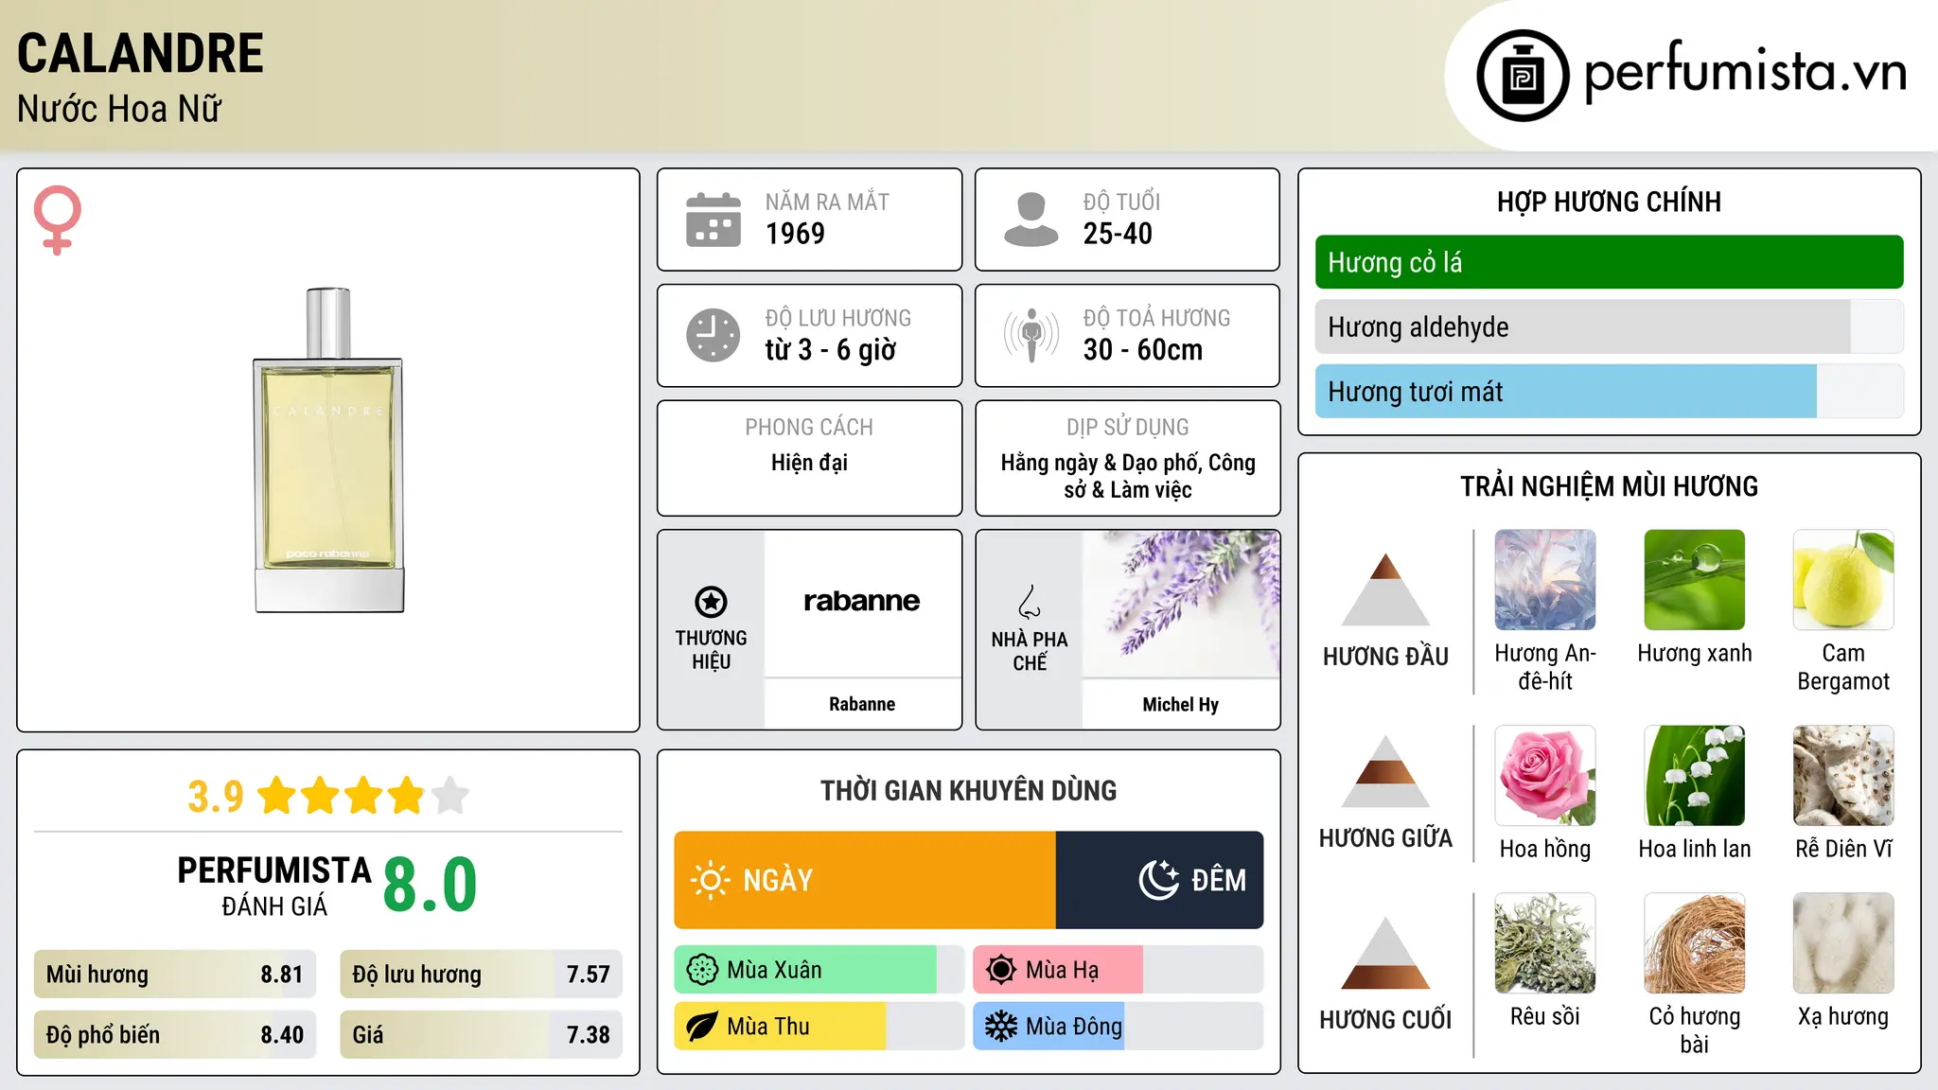Click the lavender image above Michel Hy
1938x1090 pixels.
tap(1181, 604)
